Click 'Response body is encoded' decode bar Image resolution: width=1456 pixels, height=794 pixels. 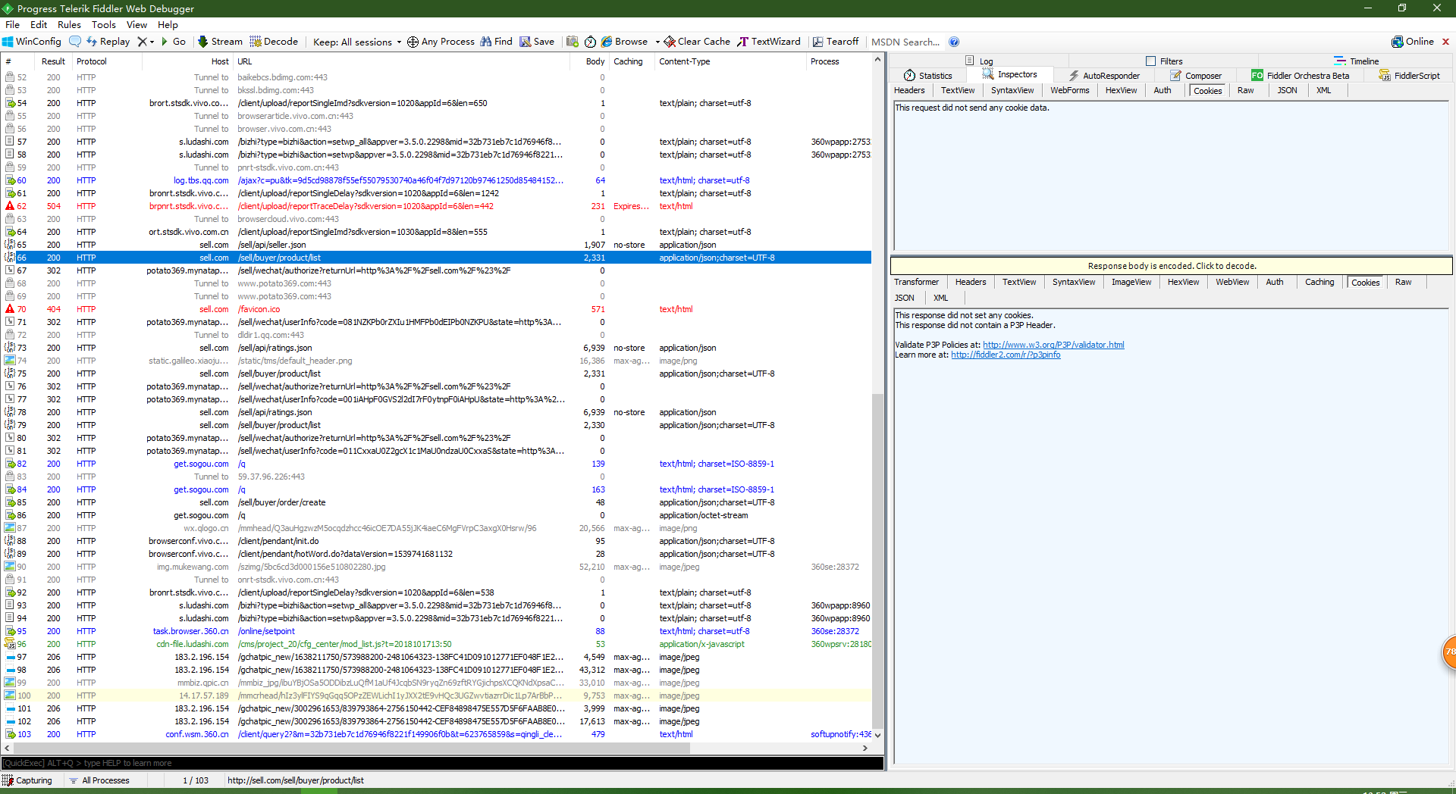point(1172,266)
